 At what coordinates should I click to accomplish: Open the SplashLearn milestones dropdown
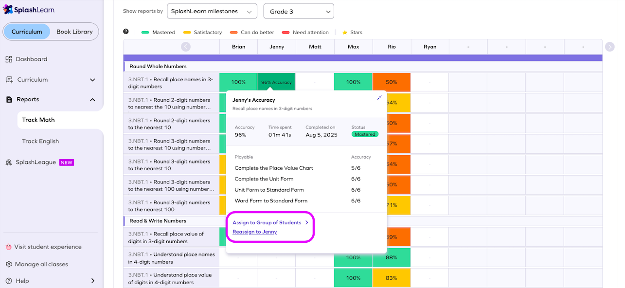(212, 11)
